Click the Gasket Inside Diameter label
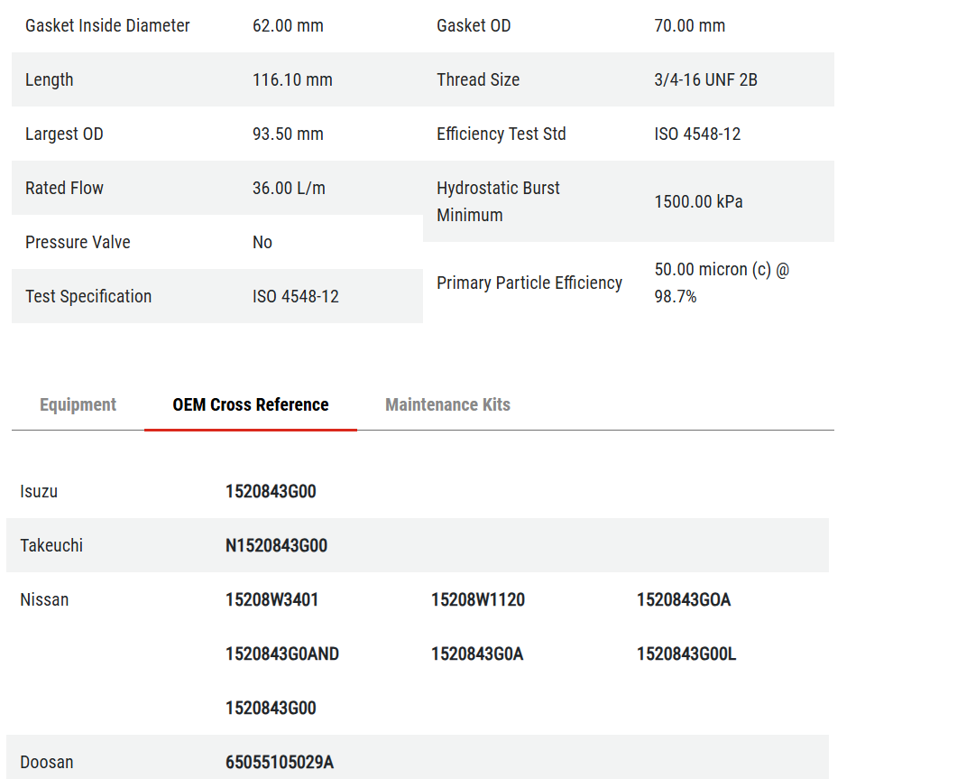Screen dimensions: 957x779 107,25
